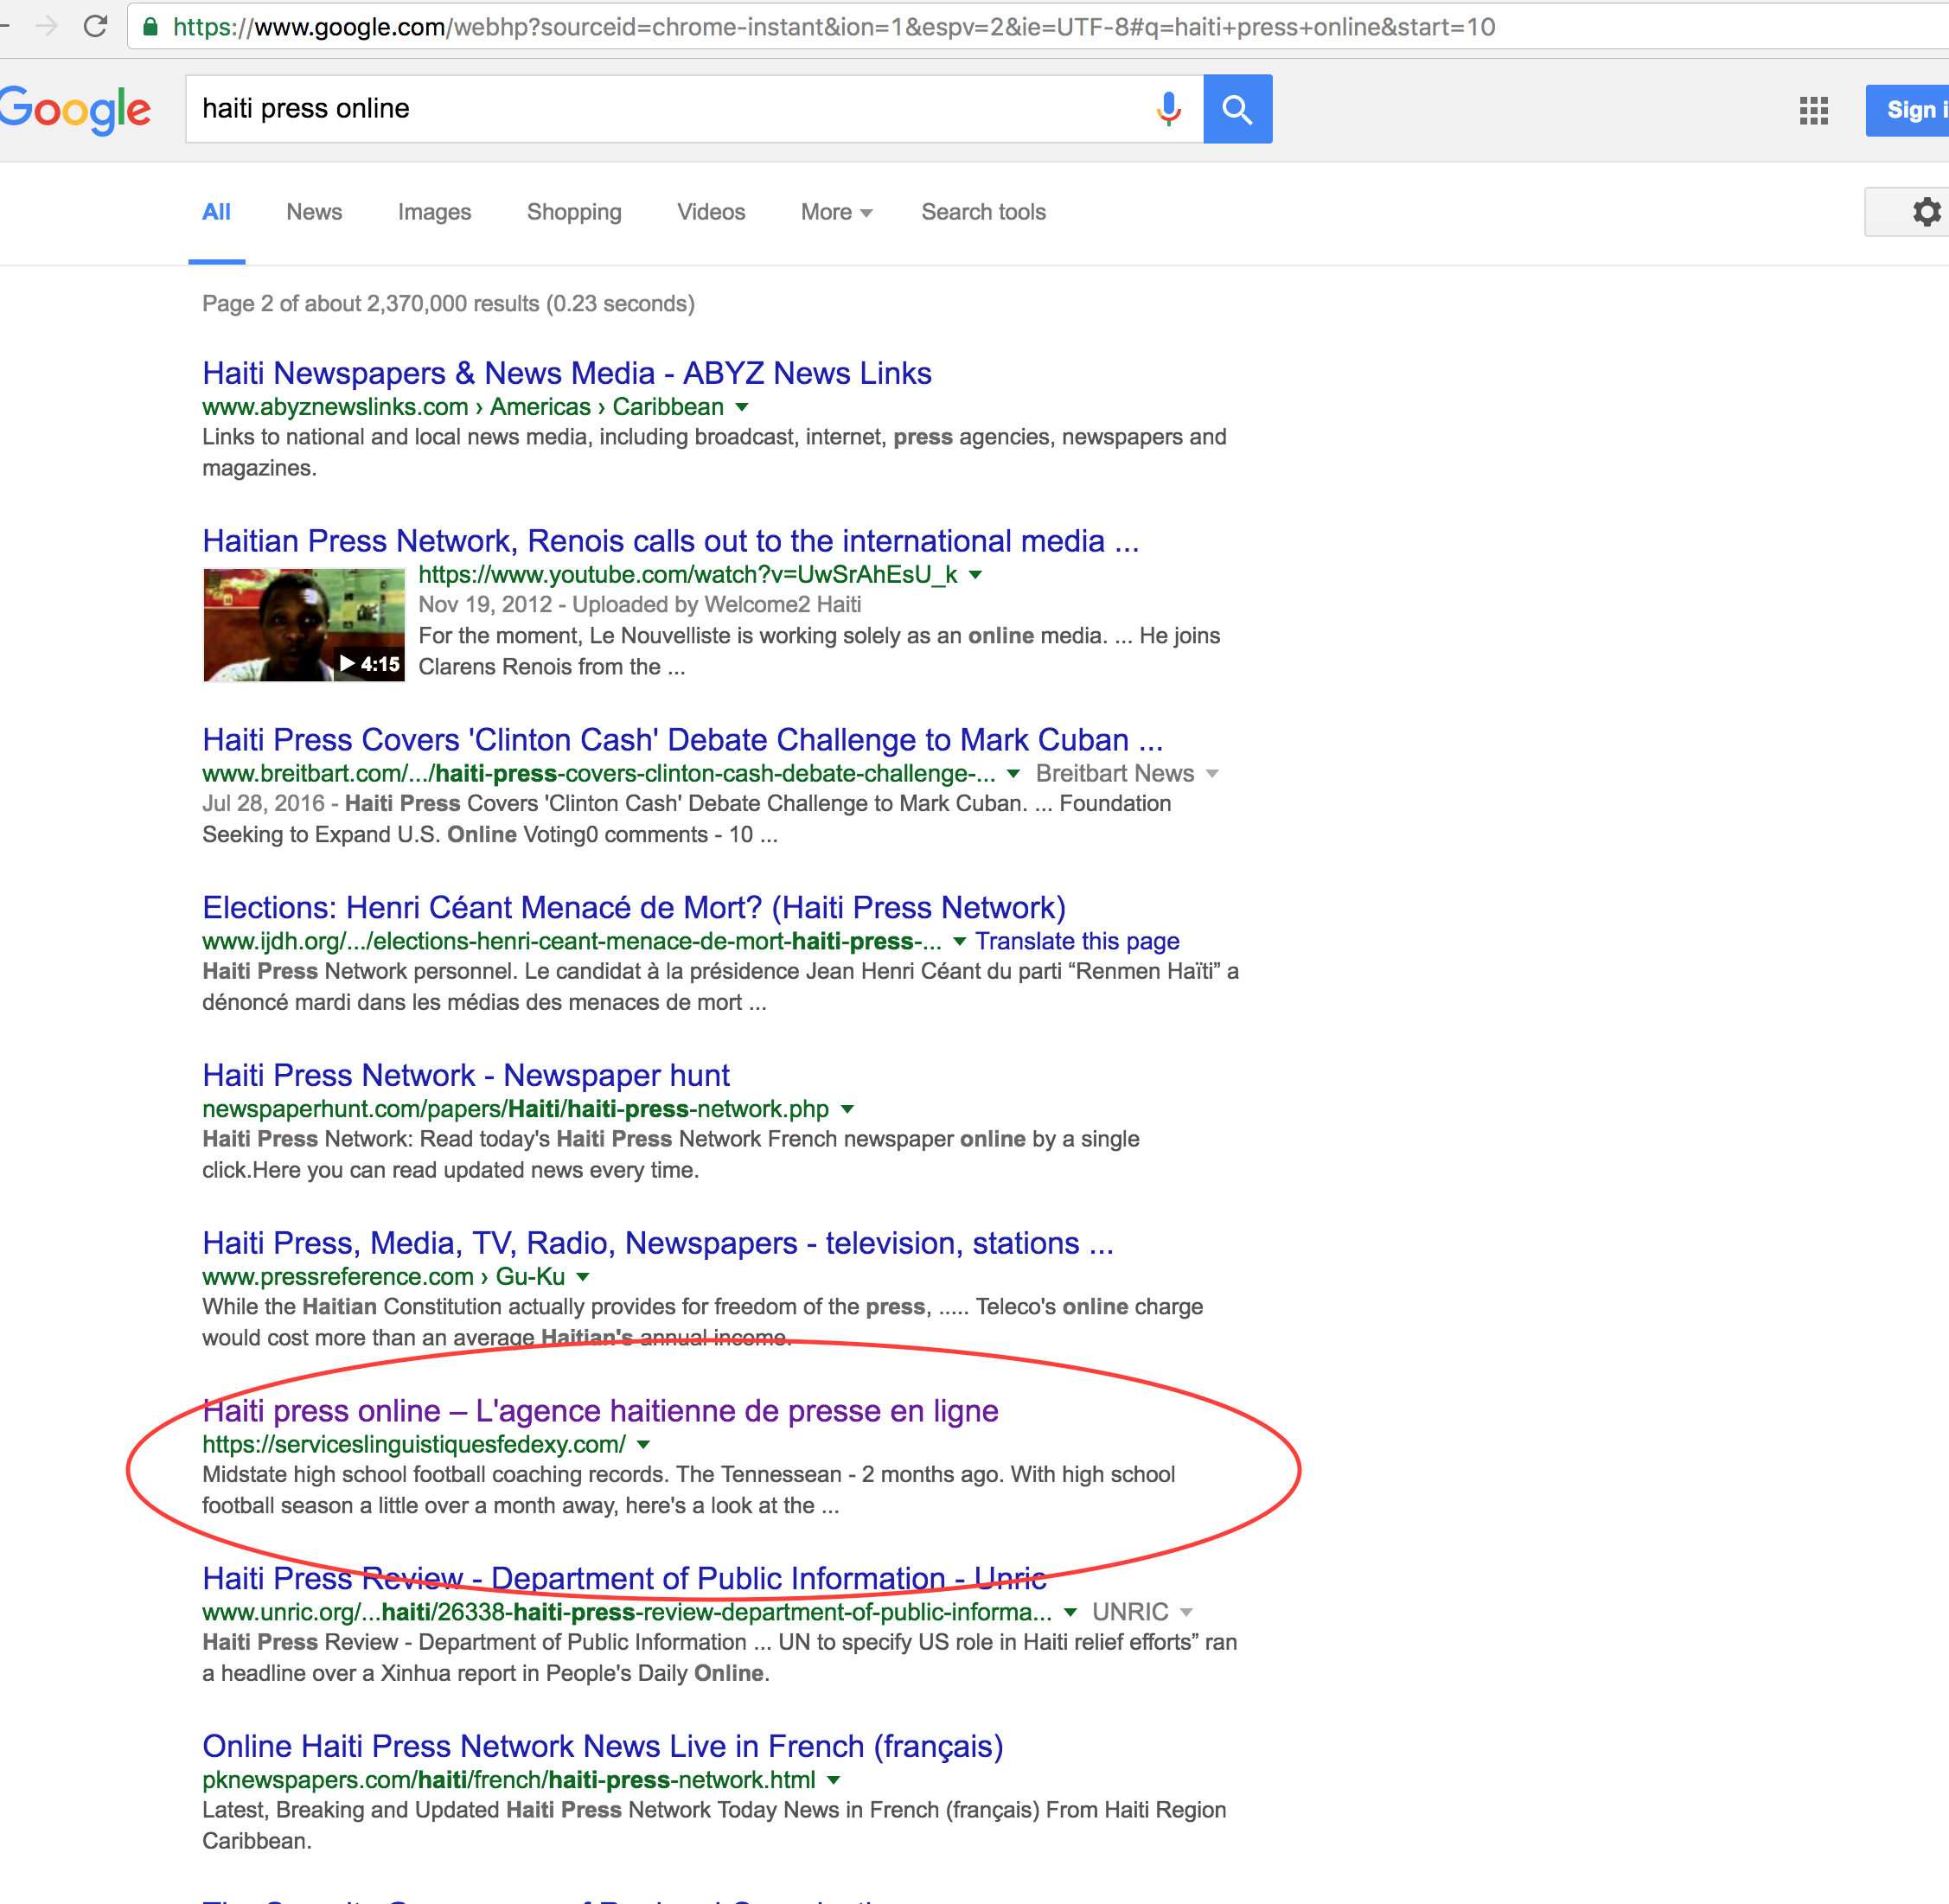This screenshot has height=1904, width=1949.
Task: Open Haiti Press Network - Newspaper hunt result
Action: point(466,1076)
